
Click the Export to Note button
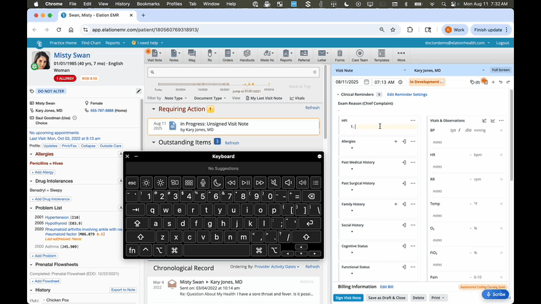[123, 290]
